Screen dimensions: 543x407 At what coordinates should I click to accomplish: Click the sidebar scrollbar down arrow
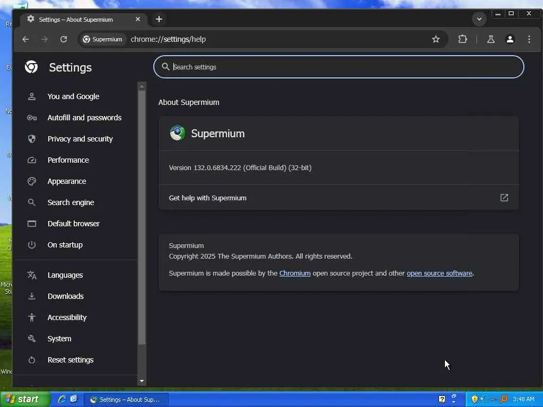point(142,381)
